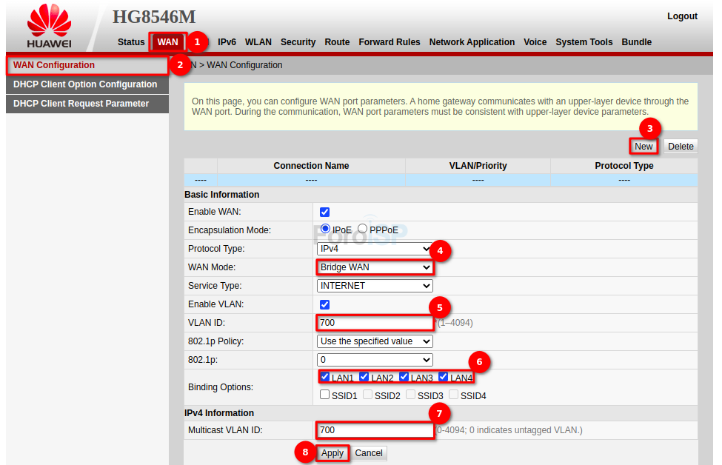Viewport: 722px width, 465px height.
Task: Check the SSID1 binding option
Action: [x=325, y=395]
